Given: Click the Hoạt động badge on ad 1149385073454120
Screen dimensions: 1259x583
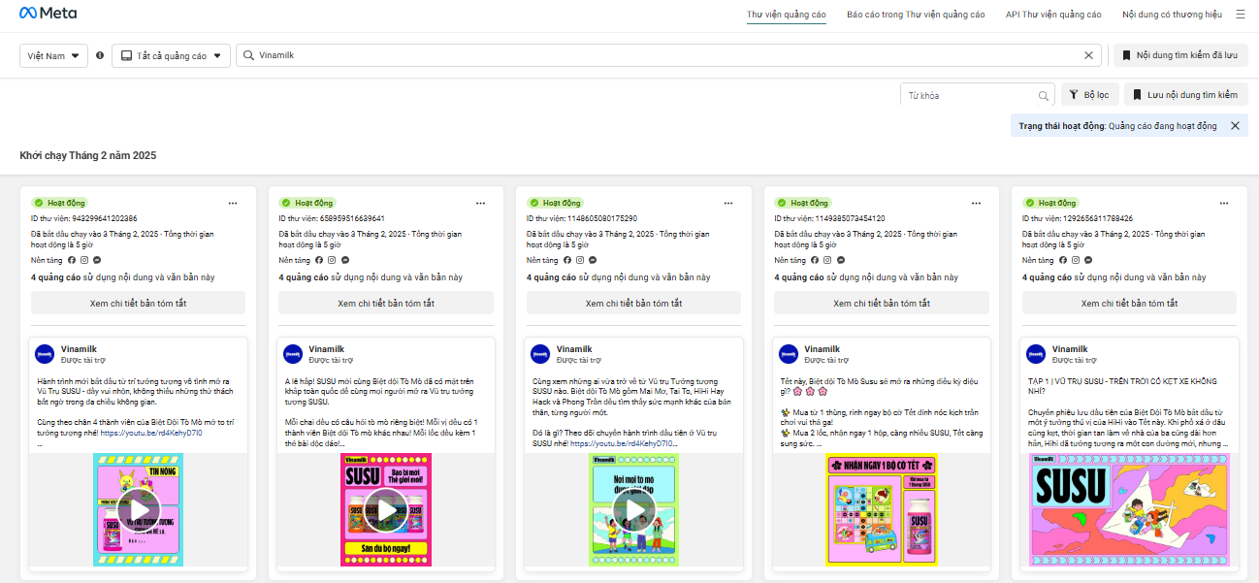Looking at the screenshot, I should (804, 203).
